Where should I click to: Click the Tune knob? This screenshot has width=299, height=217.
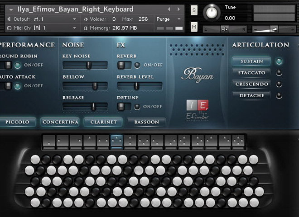(212, 13)
